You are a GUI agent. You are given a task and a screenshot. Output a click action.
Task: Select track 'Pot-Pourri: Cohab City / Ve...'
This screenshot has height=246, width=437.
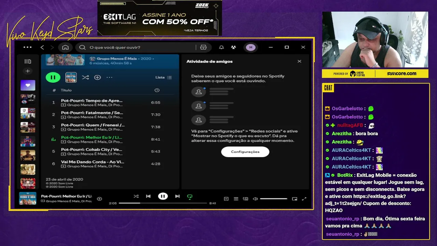(91, 150)
